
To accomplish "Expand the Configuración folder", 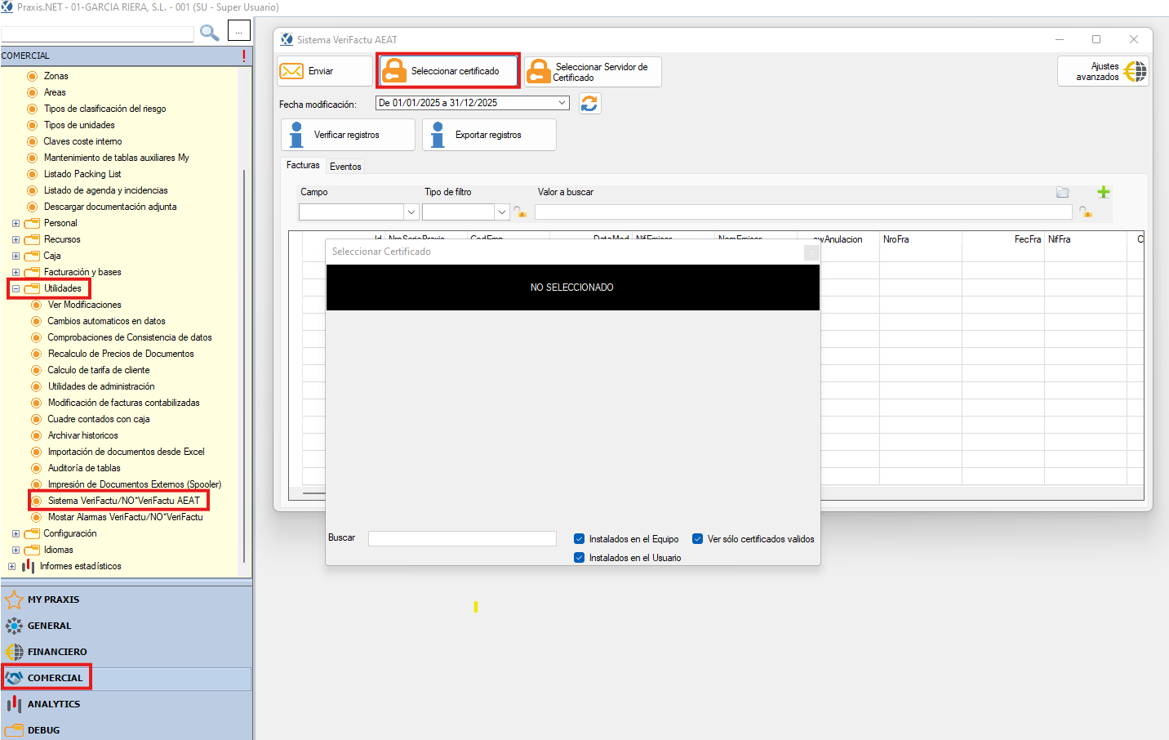I will [16, 533].
